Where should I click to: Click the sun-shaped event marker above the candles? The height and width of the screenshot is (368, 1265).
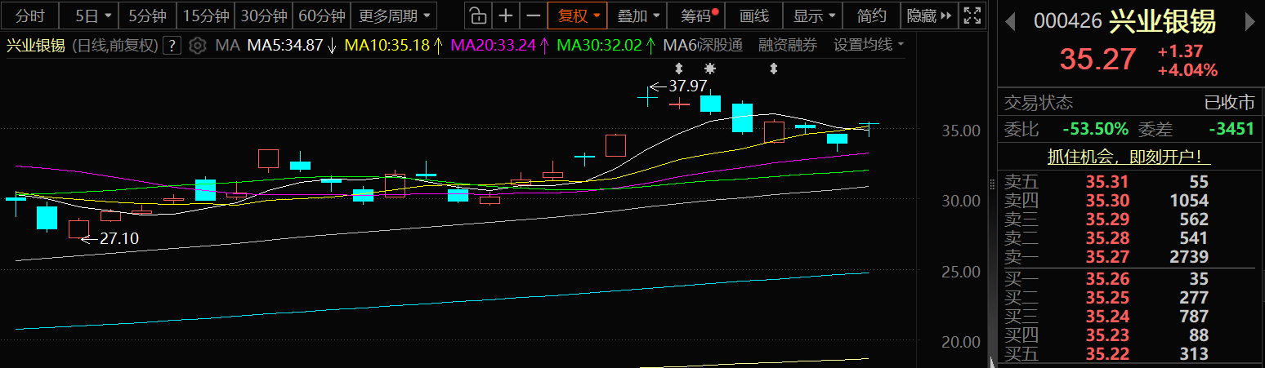pyautogui.click(x=710, y=69)
